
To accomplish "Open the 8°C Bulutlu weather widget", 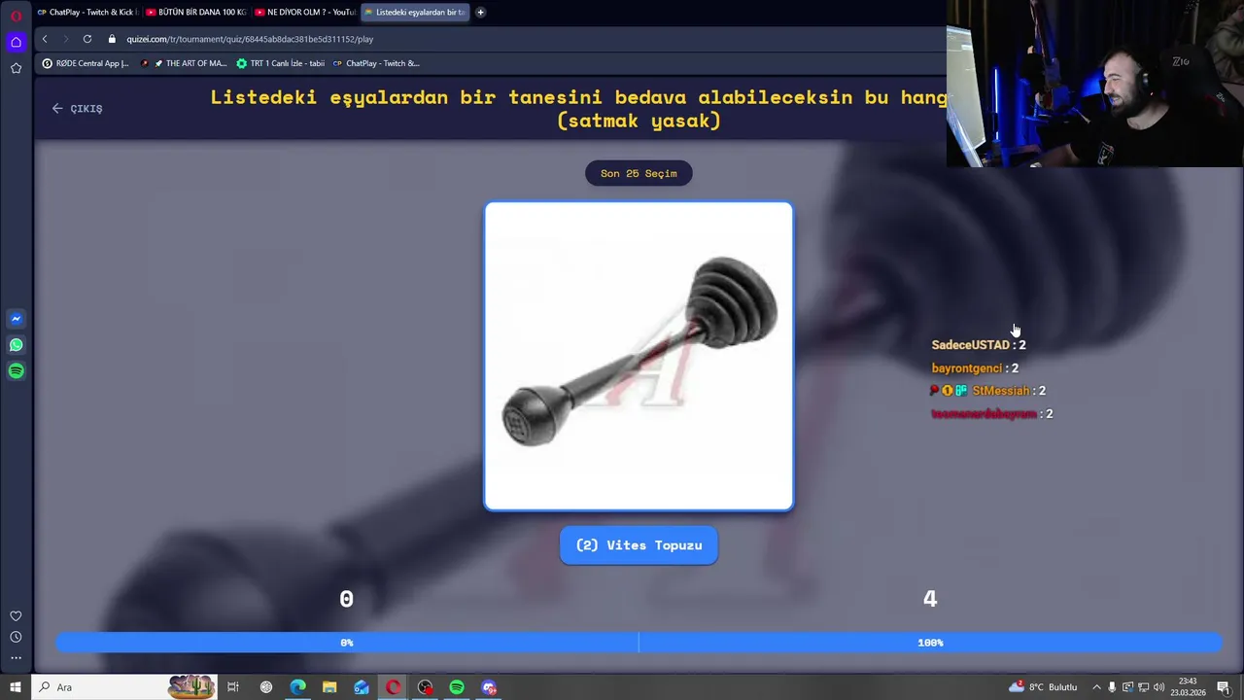I will pos(1043,687).
